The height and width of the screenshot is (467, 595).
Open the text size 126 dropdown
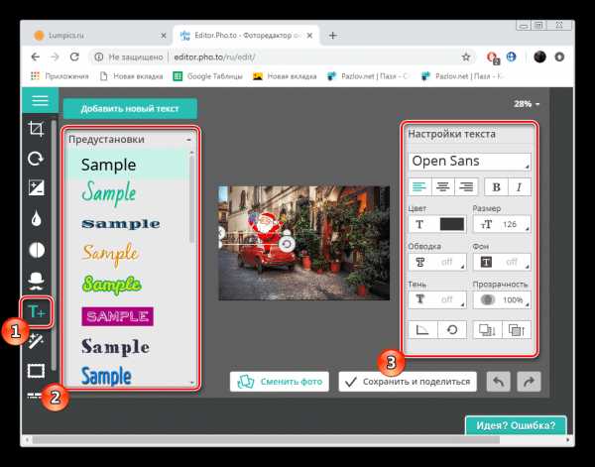(502, 224)
